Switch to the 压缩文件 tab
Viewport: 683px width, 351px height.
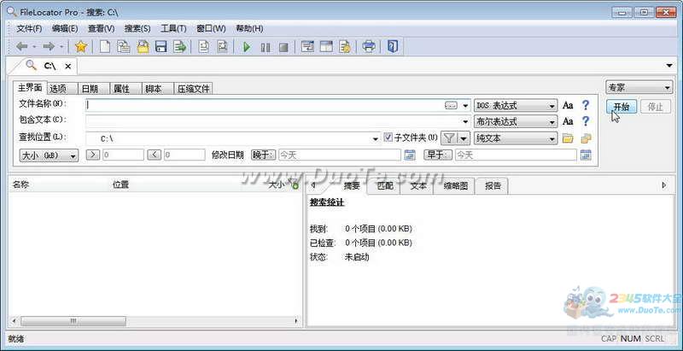pos(194,89)
